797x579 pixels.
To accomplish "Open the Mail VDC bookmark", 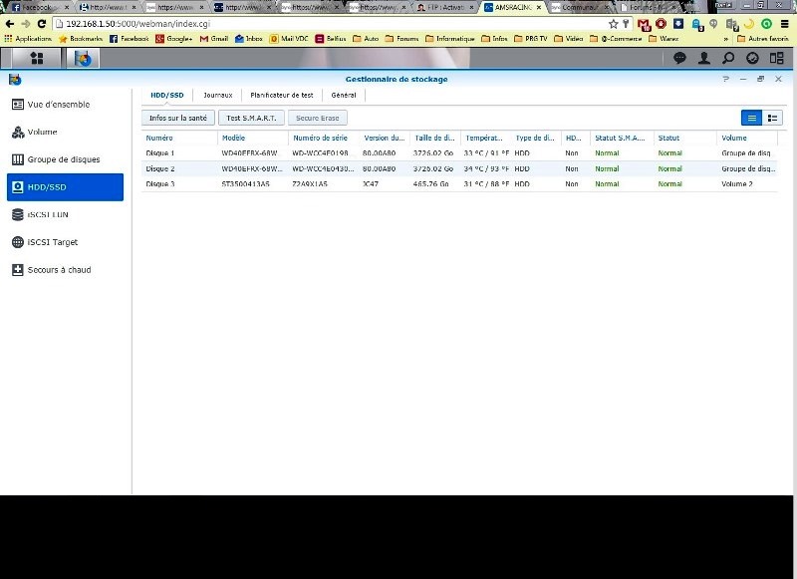I will [x=289, y=39].
